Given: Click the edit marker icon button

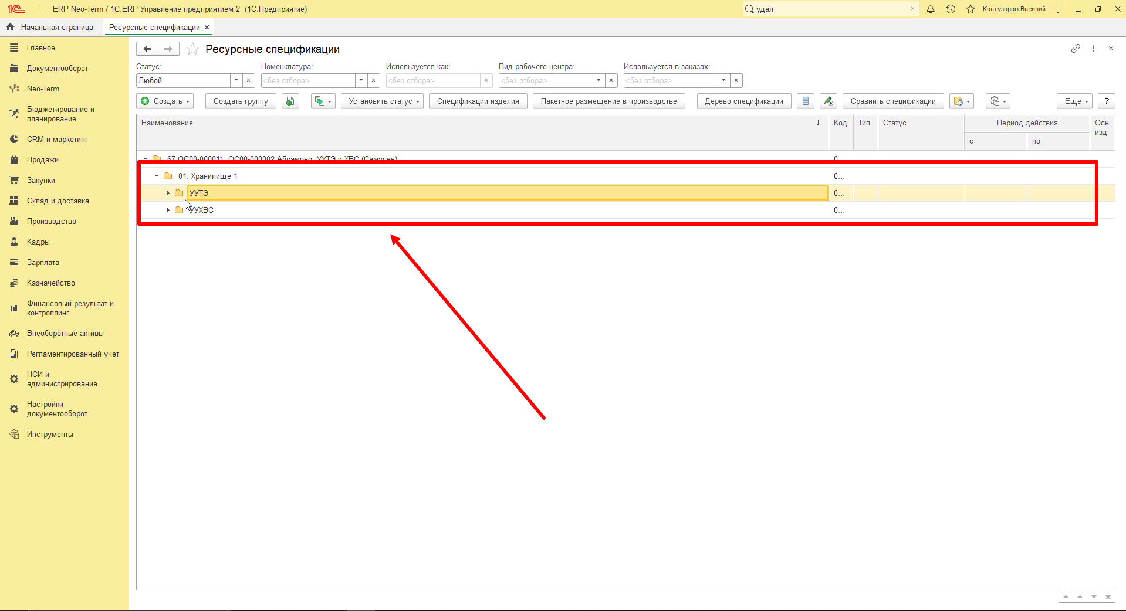Looking at the screenshot, I should tap(829, 101).
